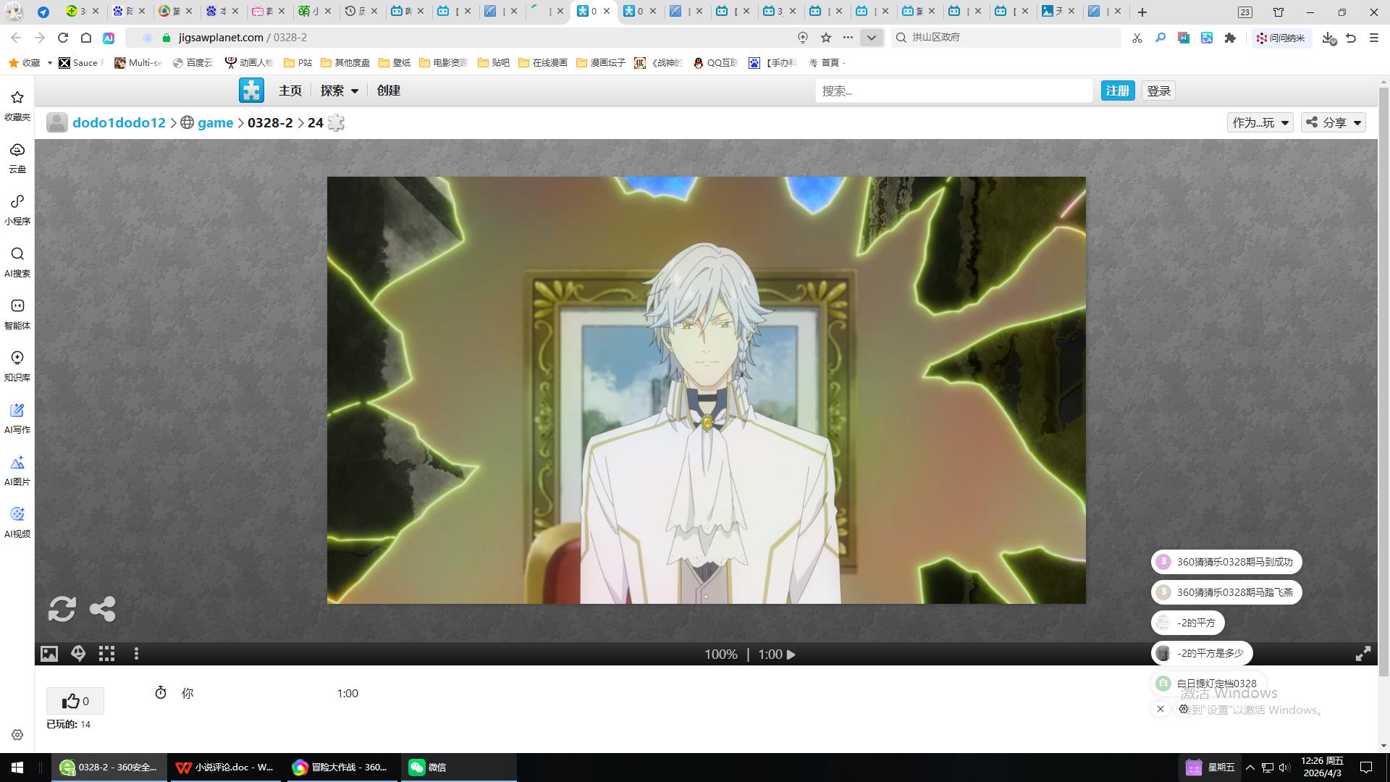Show the puzzle image preview icon
The image size is (1390, 782).
(49, 655)
